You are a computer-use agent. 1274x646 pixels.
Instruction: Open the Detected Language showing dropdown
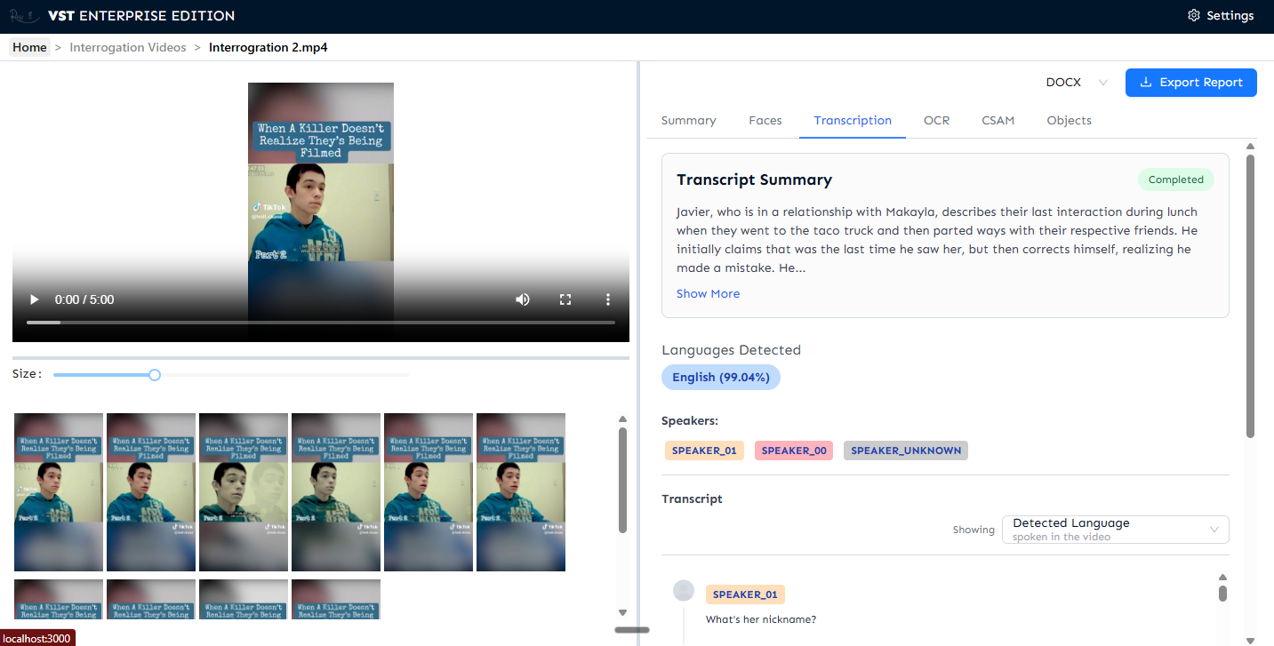coord(1115,530)
